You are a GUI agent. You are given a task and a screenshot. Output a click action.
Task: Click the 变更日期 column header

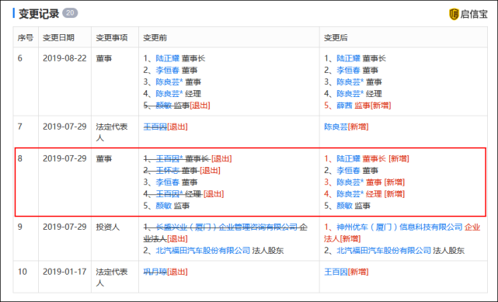58,38
